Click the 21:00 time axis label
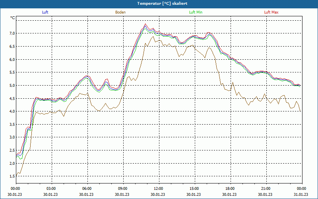The image size is (318, 199). [x=266, y=189]
